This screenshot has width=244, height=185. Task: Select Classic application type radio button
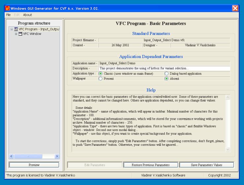pyautogui.click(x=100, y=74)
